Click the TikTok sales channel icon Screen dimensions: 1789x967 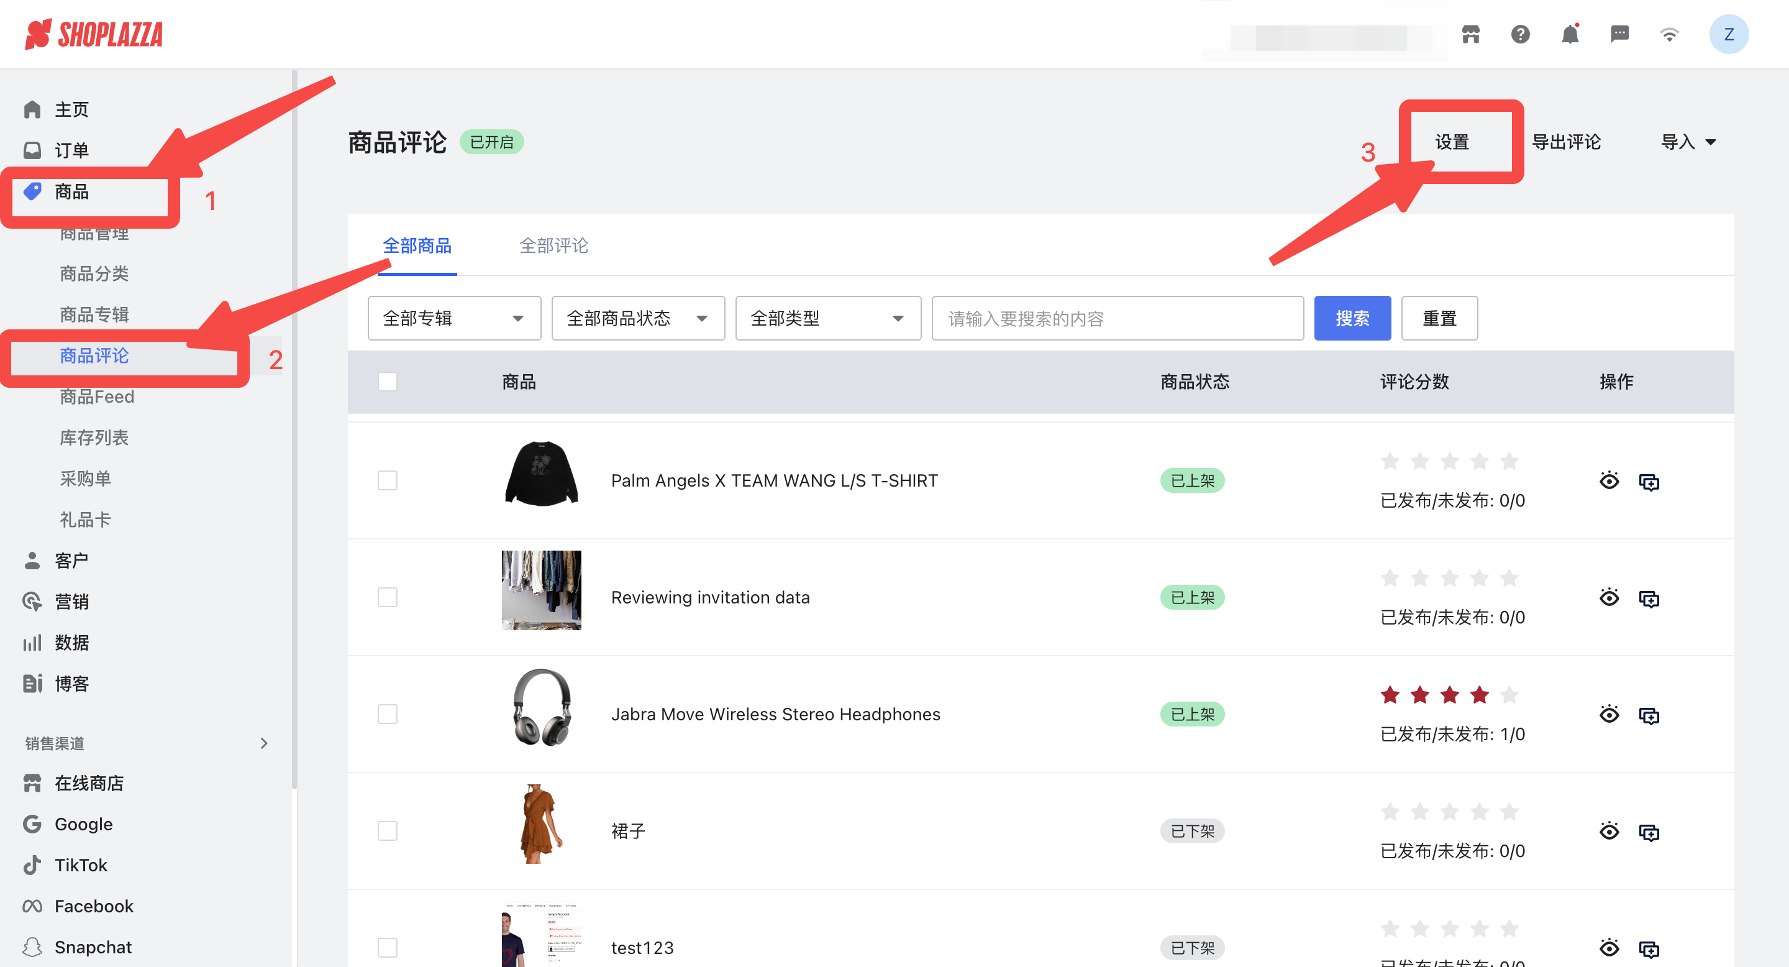pyautogui.click(x=32, y=865)
